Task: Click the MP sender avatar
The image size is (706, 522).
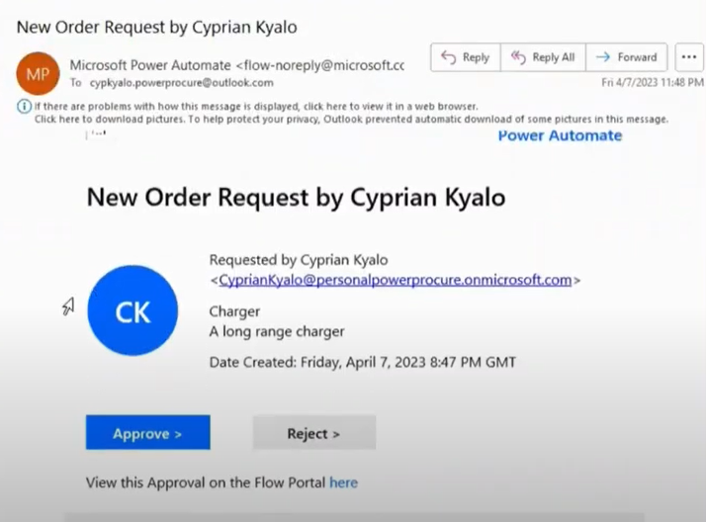Action: pyautogui.click(x=38, y=73)
